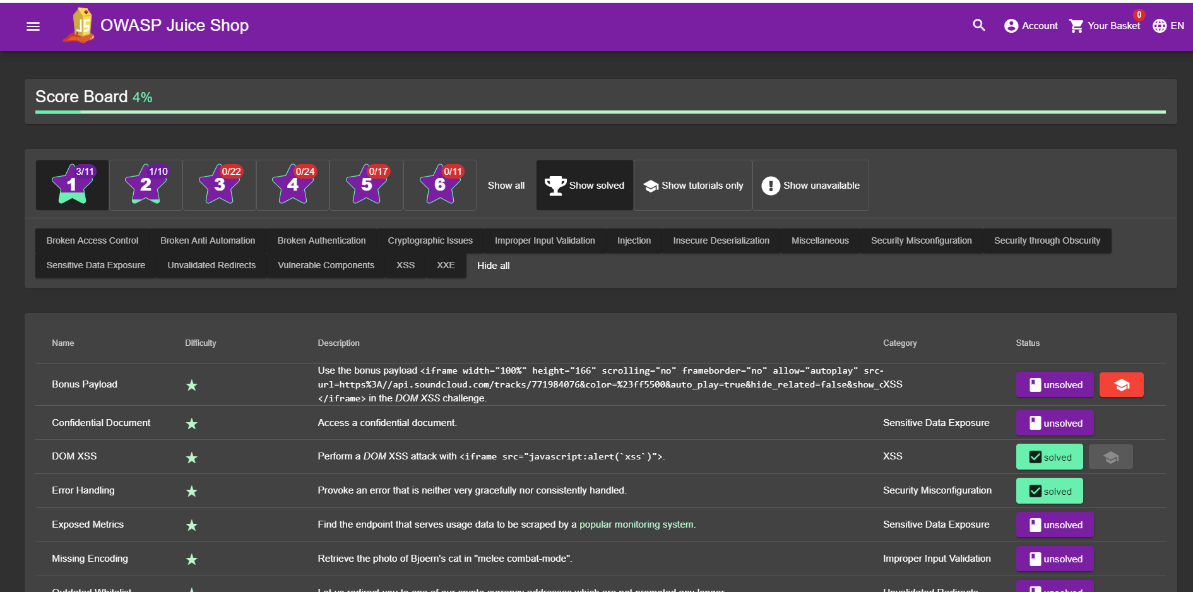The height and width of the screenshot is (592, 1193).
Task: Open the hamburger side menu
Action: coord(33,26)
